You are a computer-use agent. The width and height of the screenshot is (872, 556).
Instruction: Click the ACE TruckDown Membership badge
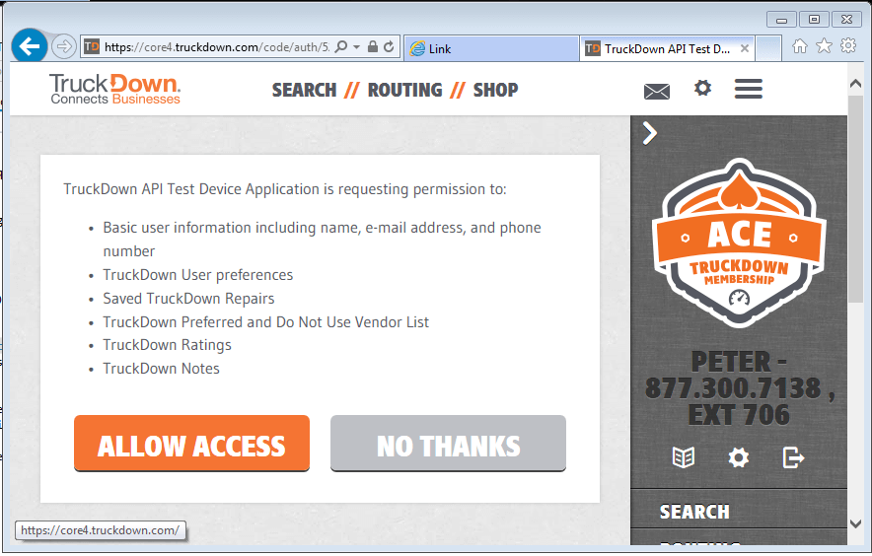pos(739,243)
